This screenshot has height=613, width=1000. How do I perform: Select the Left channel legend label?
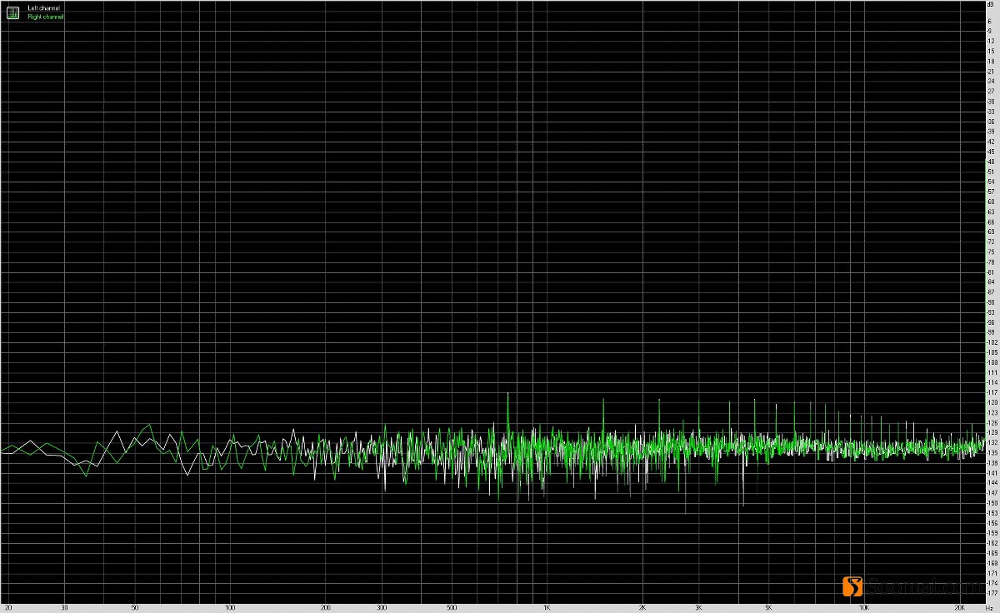tap(43, 7)
